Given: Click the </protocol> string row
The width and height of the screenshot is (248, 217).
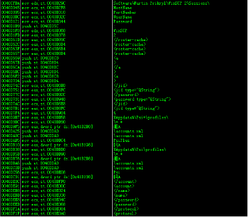Looking at the screenshot, I should tap(124, 209).
